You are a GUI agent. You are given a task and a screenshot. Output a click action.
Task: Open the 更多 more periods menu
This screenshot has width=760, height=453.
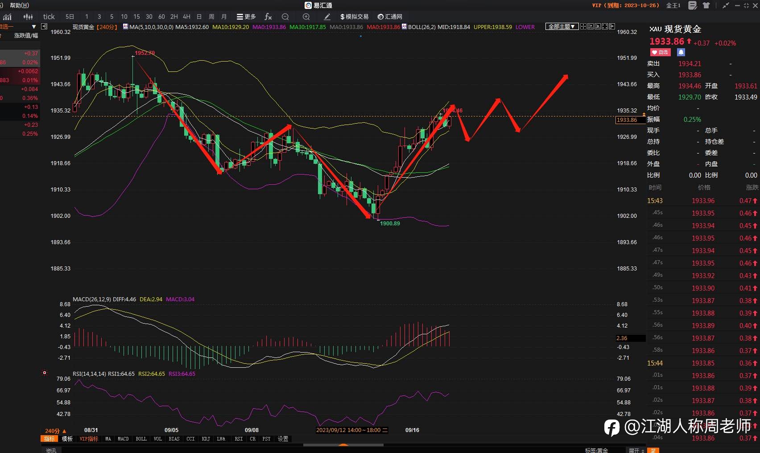point(246,17)
